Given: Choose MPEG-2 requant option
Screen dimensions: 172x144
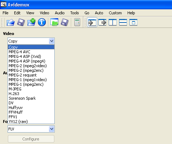Looking at the screenshot, I should [31, 75].
